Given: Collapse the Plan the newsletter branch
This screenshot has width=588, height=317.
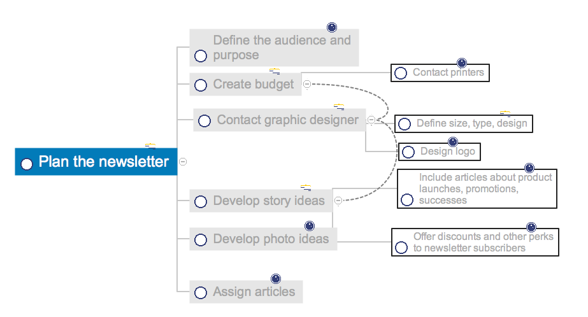Looking at the screenshot, I should tap(183, 162).
